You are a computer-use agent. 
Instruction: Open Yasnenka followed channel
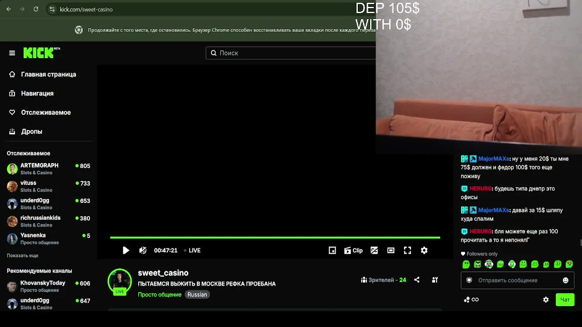click(x=48, y=239)
